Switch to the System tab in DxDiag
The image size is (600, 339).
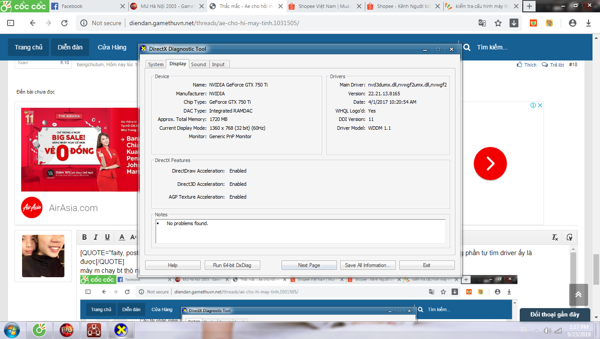click(x=156, y=64)
